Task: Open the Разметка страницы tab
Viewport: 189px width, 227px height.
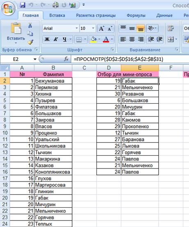Action: (x=96, y=15)
